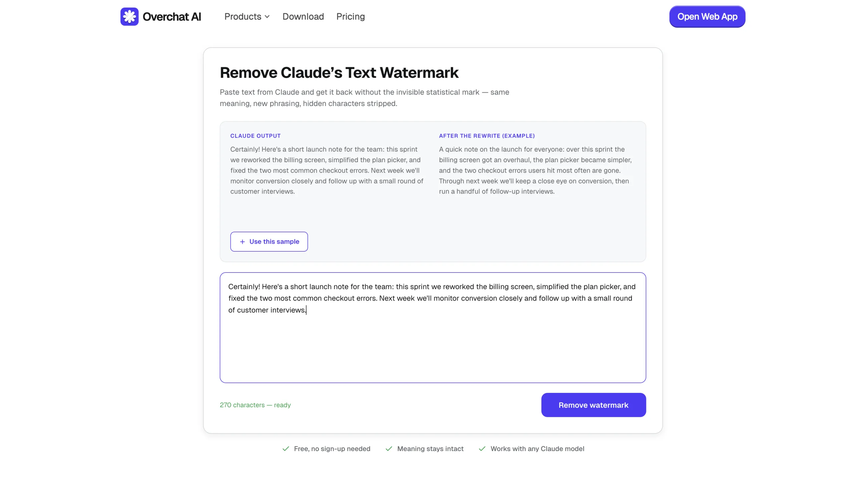Click the 'CLAUDE OUTPUT' label
This screenshot has width=865, height=477.
pos(255,136)
